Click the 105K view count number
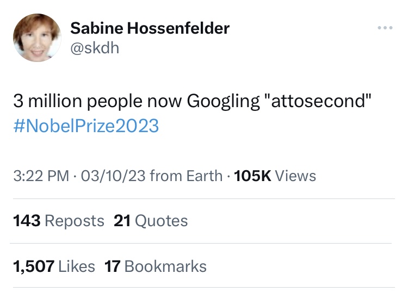The height and width of the screenshot is (292, 408). tap(251, 176)
